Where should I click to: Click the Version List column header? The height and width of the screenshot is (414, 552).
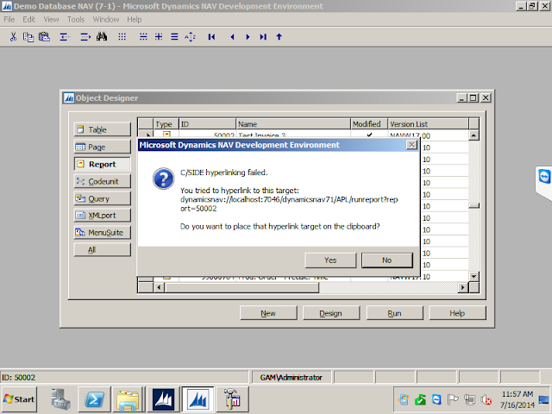point(428,124)
